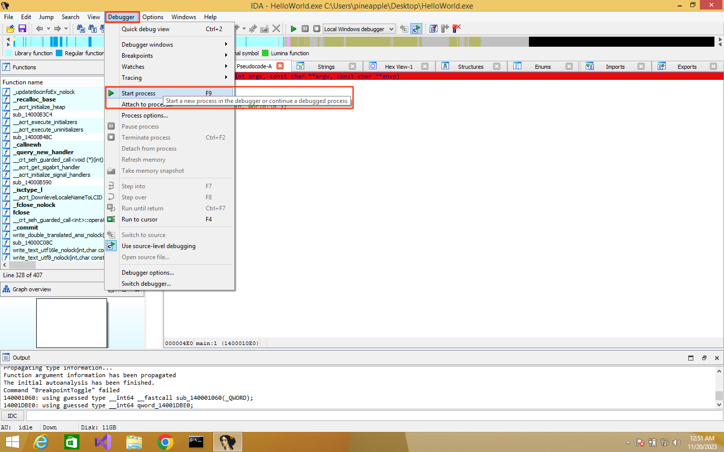This screenshot has height=452, width=724.
Task: Select Process options... menu entry
Action: (169, 116)
